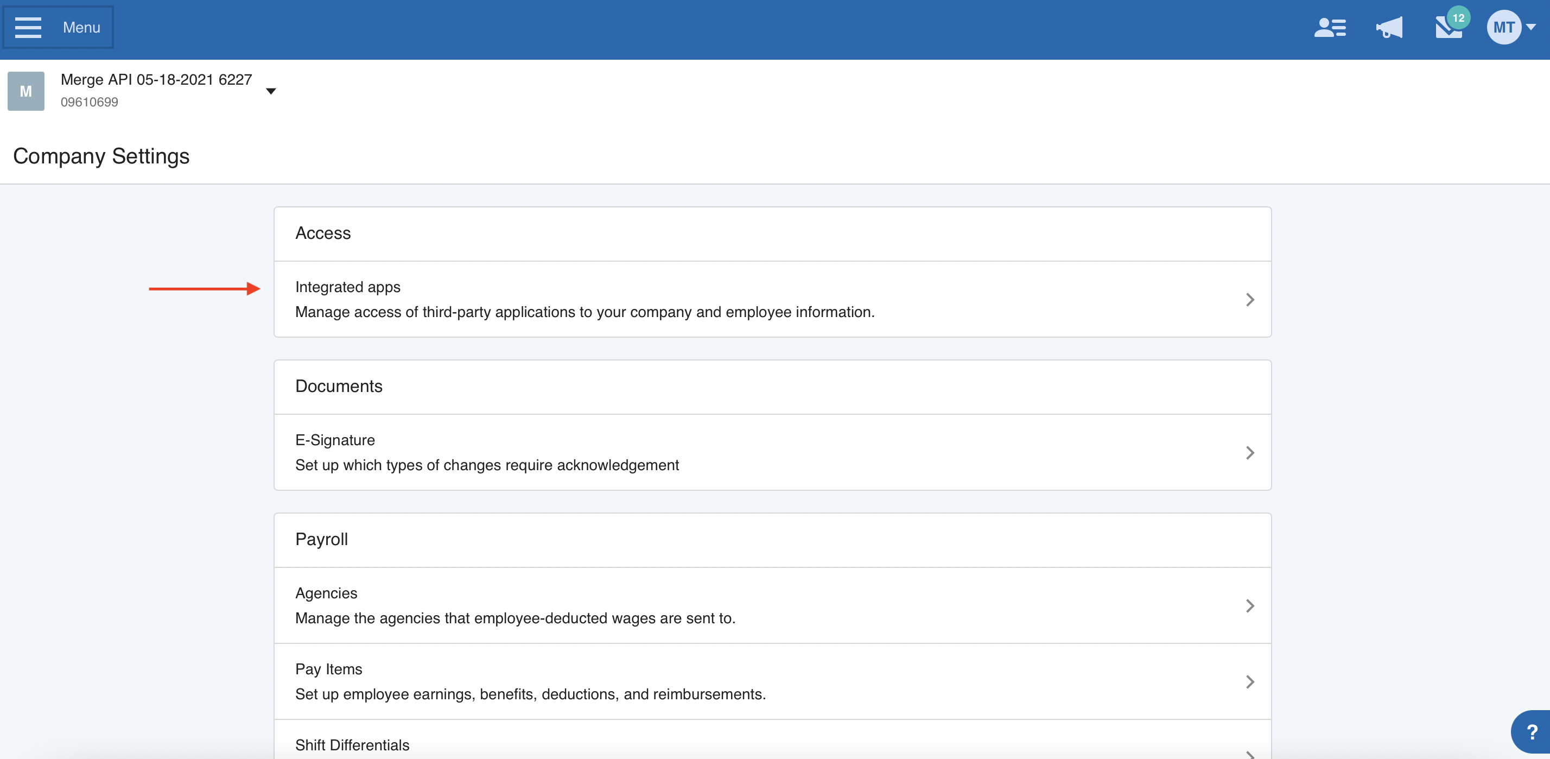Open Pay Items settings
The height and width of the screenshot is (759, 1550).
[x=328, y=669]
